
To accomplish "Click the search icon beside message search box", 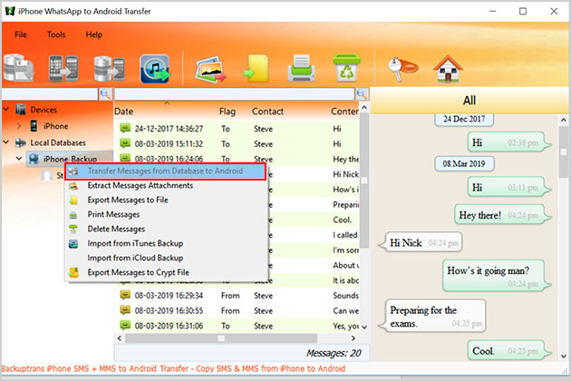I will coord(362,94).
